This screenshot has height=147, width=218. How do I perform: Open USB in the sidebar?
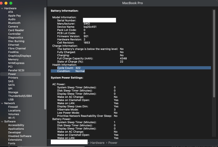point(11,100)
